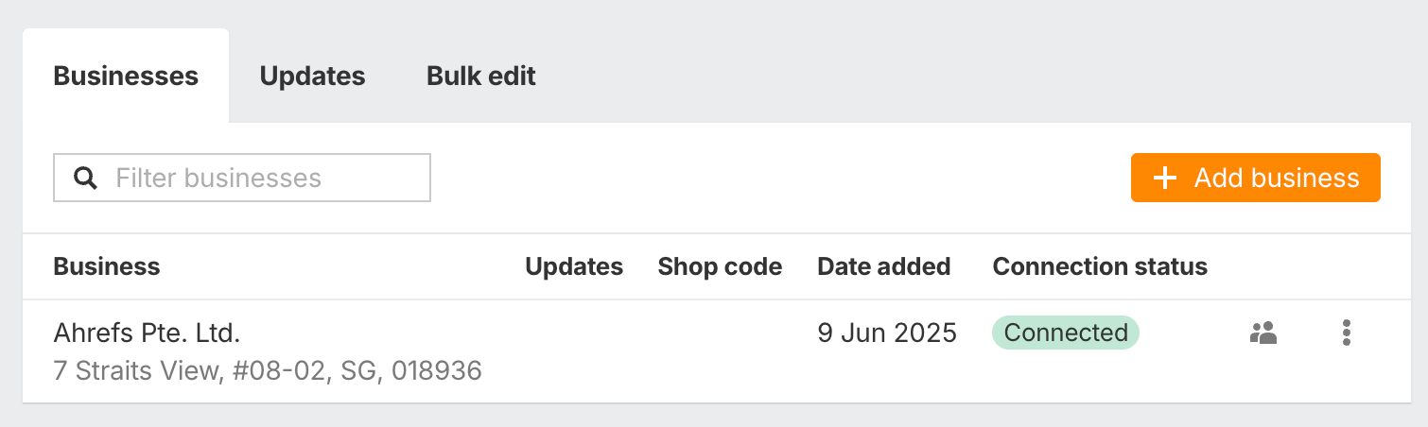Click the magnifying glass search icon
Screen dimensions: 1428x427
pos(86,178)
